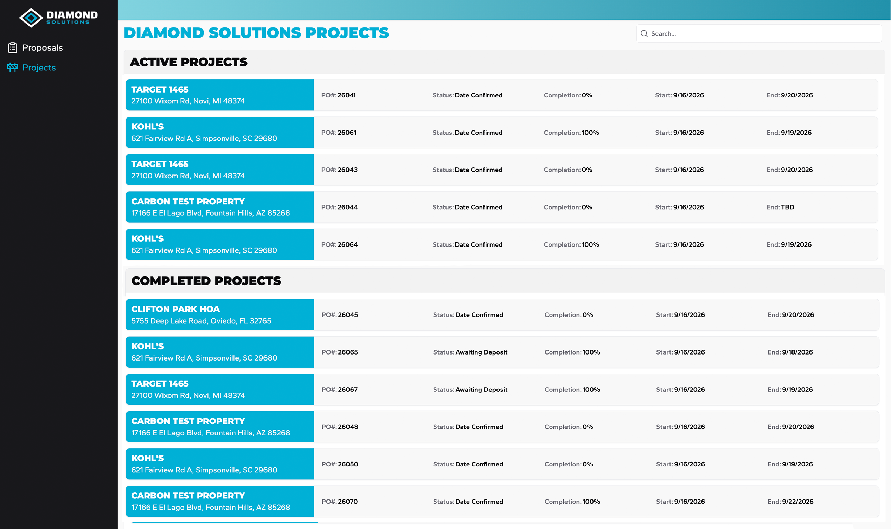The image size is (891, 529).
Task: Select PO# 26043 value
Action: point(348,170)
